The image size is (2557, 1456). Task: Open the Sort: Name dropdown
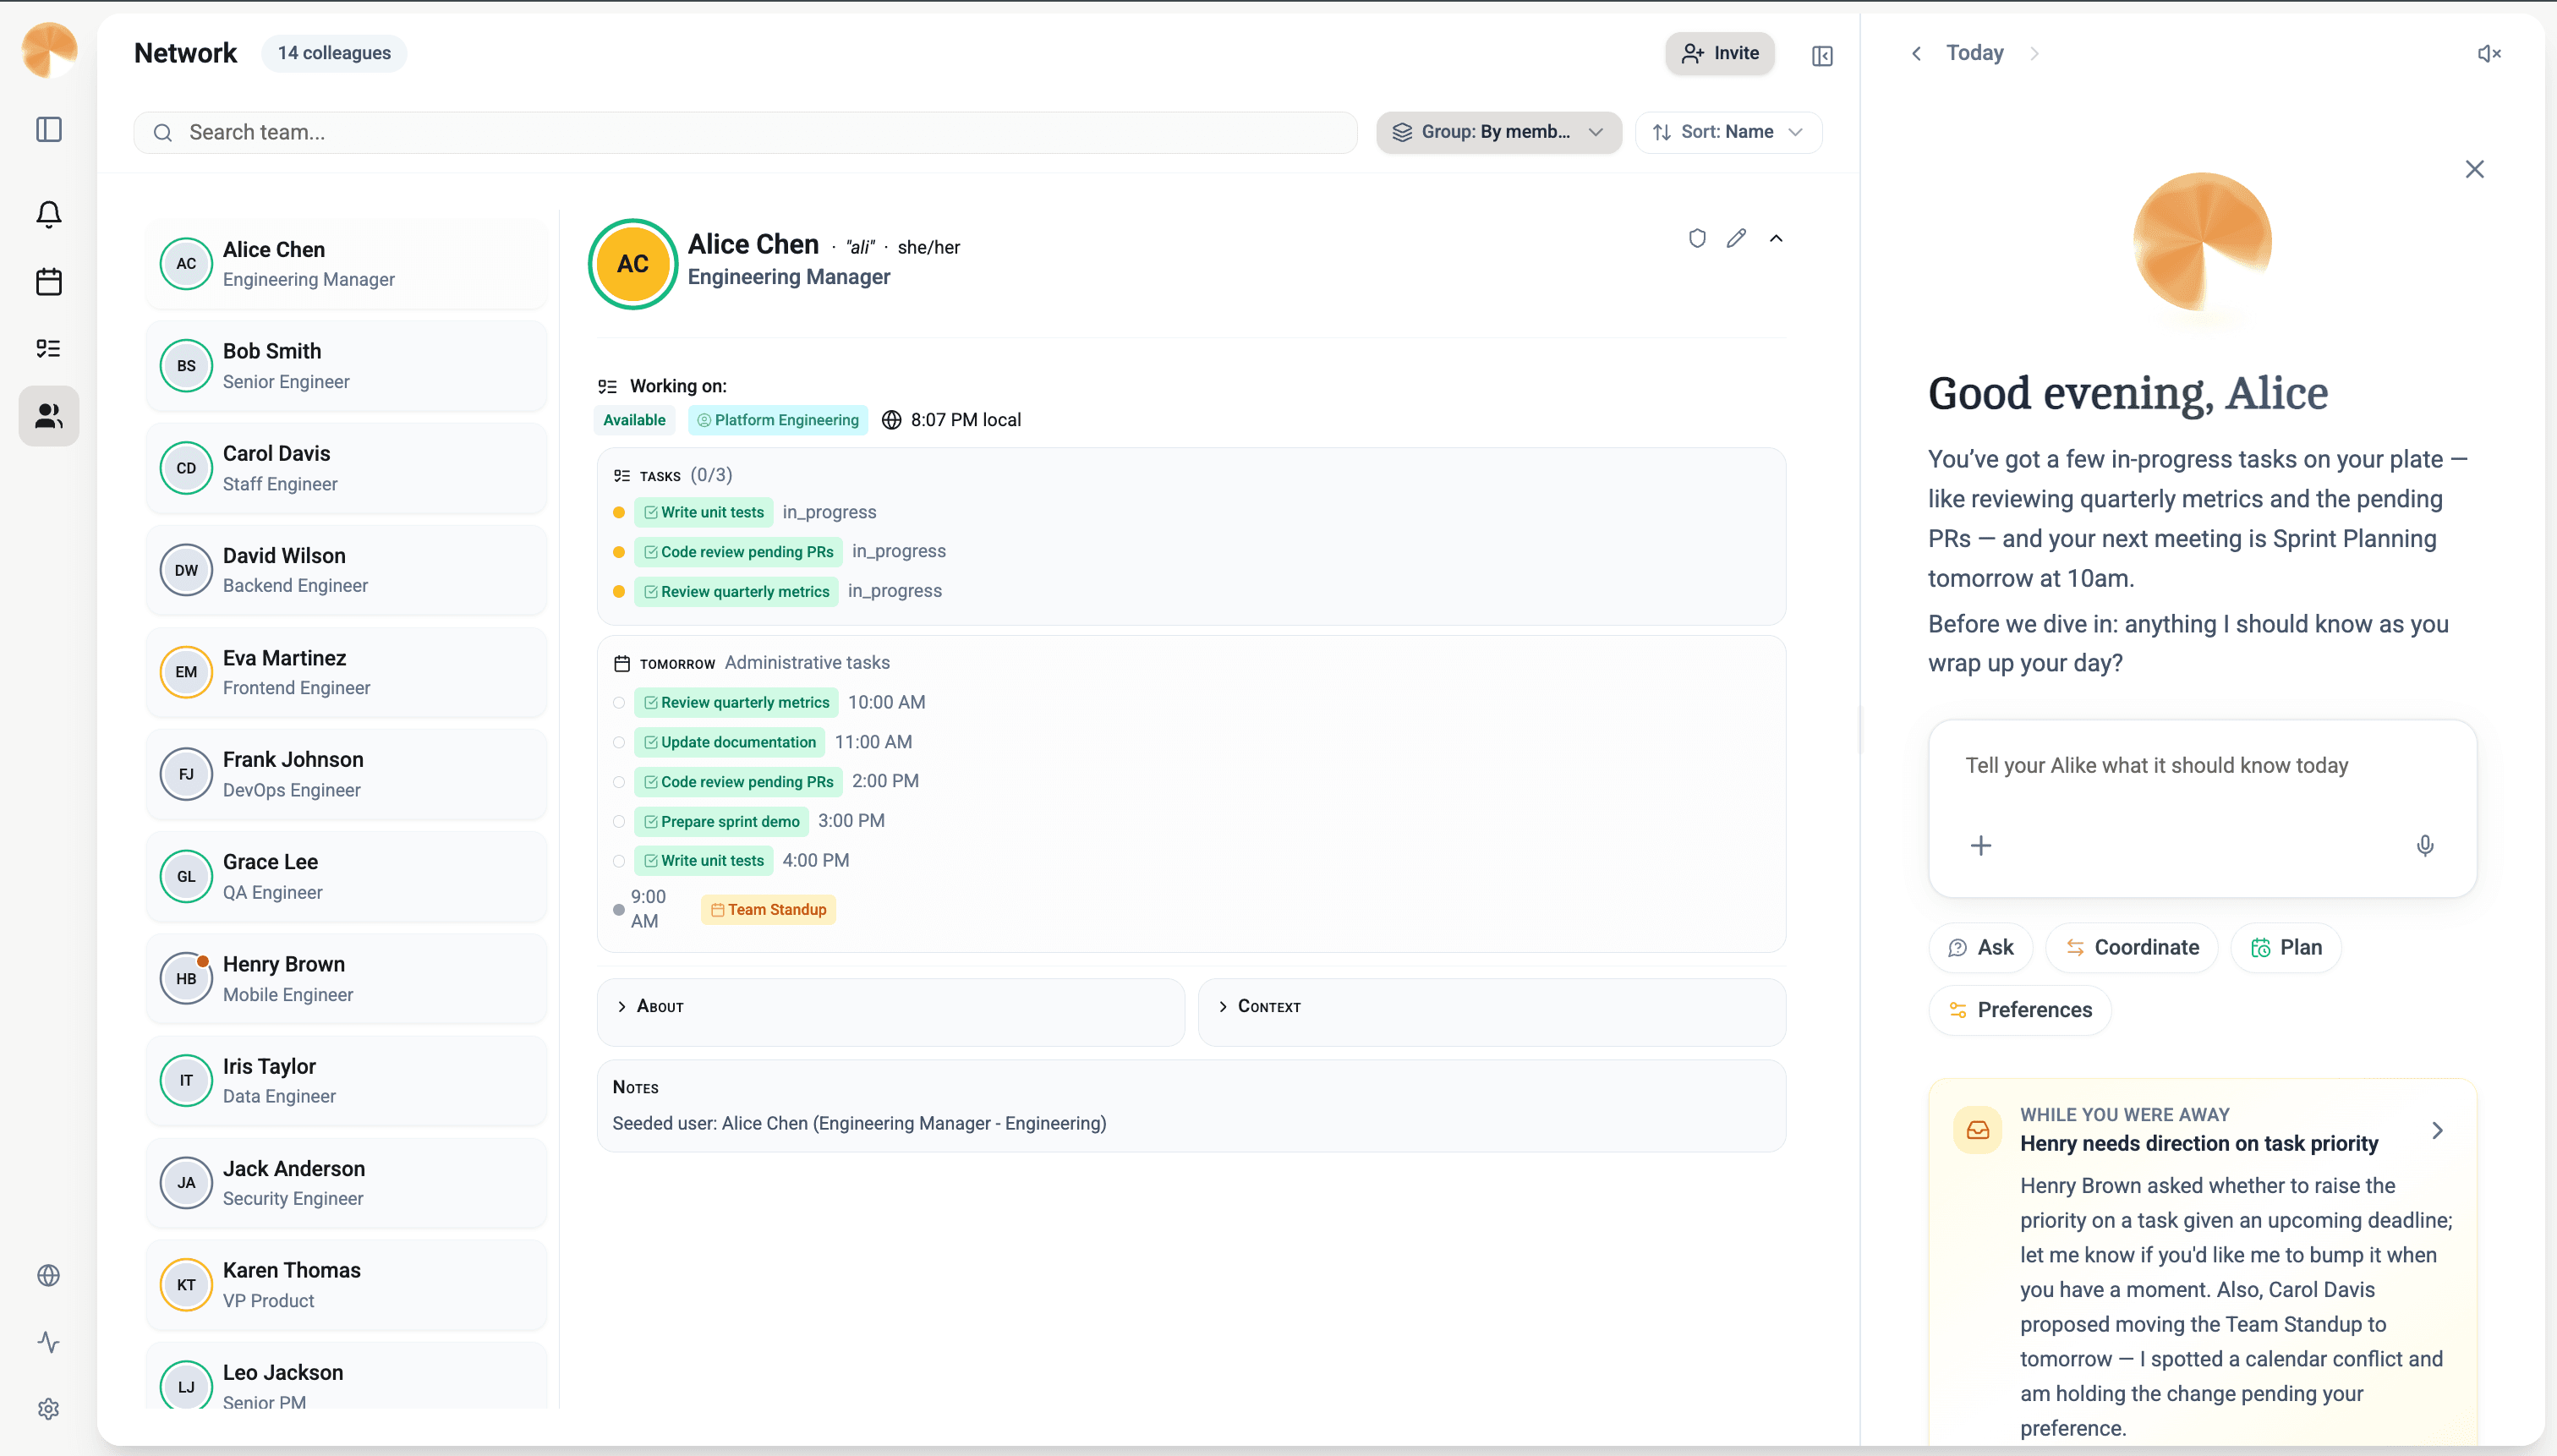click(1728, 132)
